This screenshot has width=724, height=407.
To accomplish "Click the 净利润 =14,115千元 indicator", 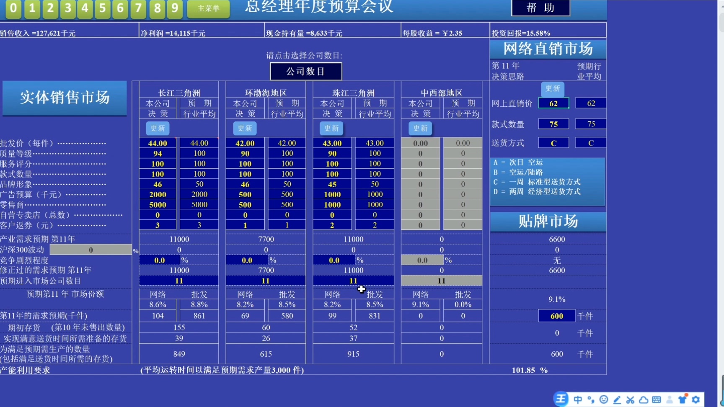I will coord(173,33).
